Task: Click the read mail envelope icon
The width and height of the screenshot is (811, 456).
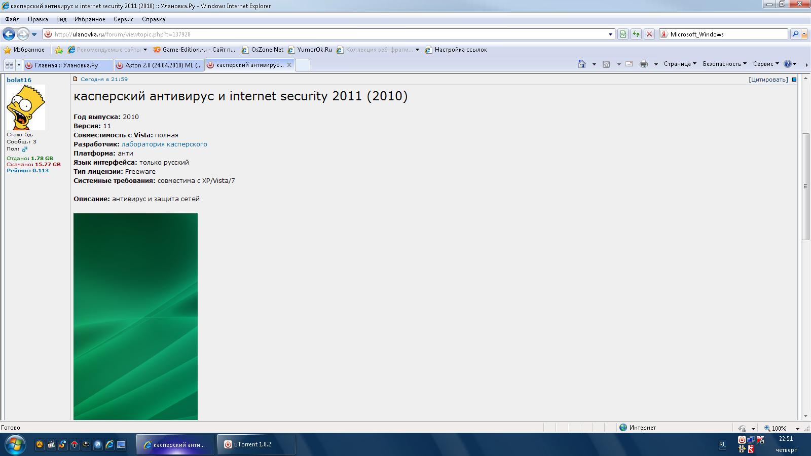Action: click(x=629, y=64)
